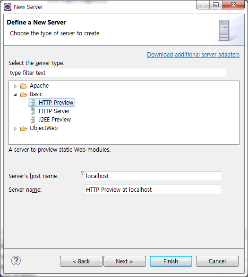Focus the type filter text field
This screenshot has height=277, width=248.
(x=117, y=73)
